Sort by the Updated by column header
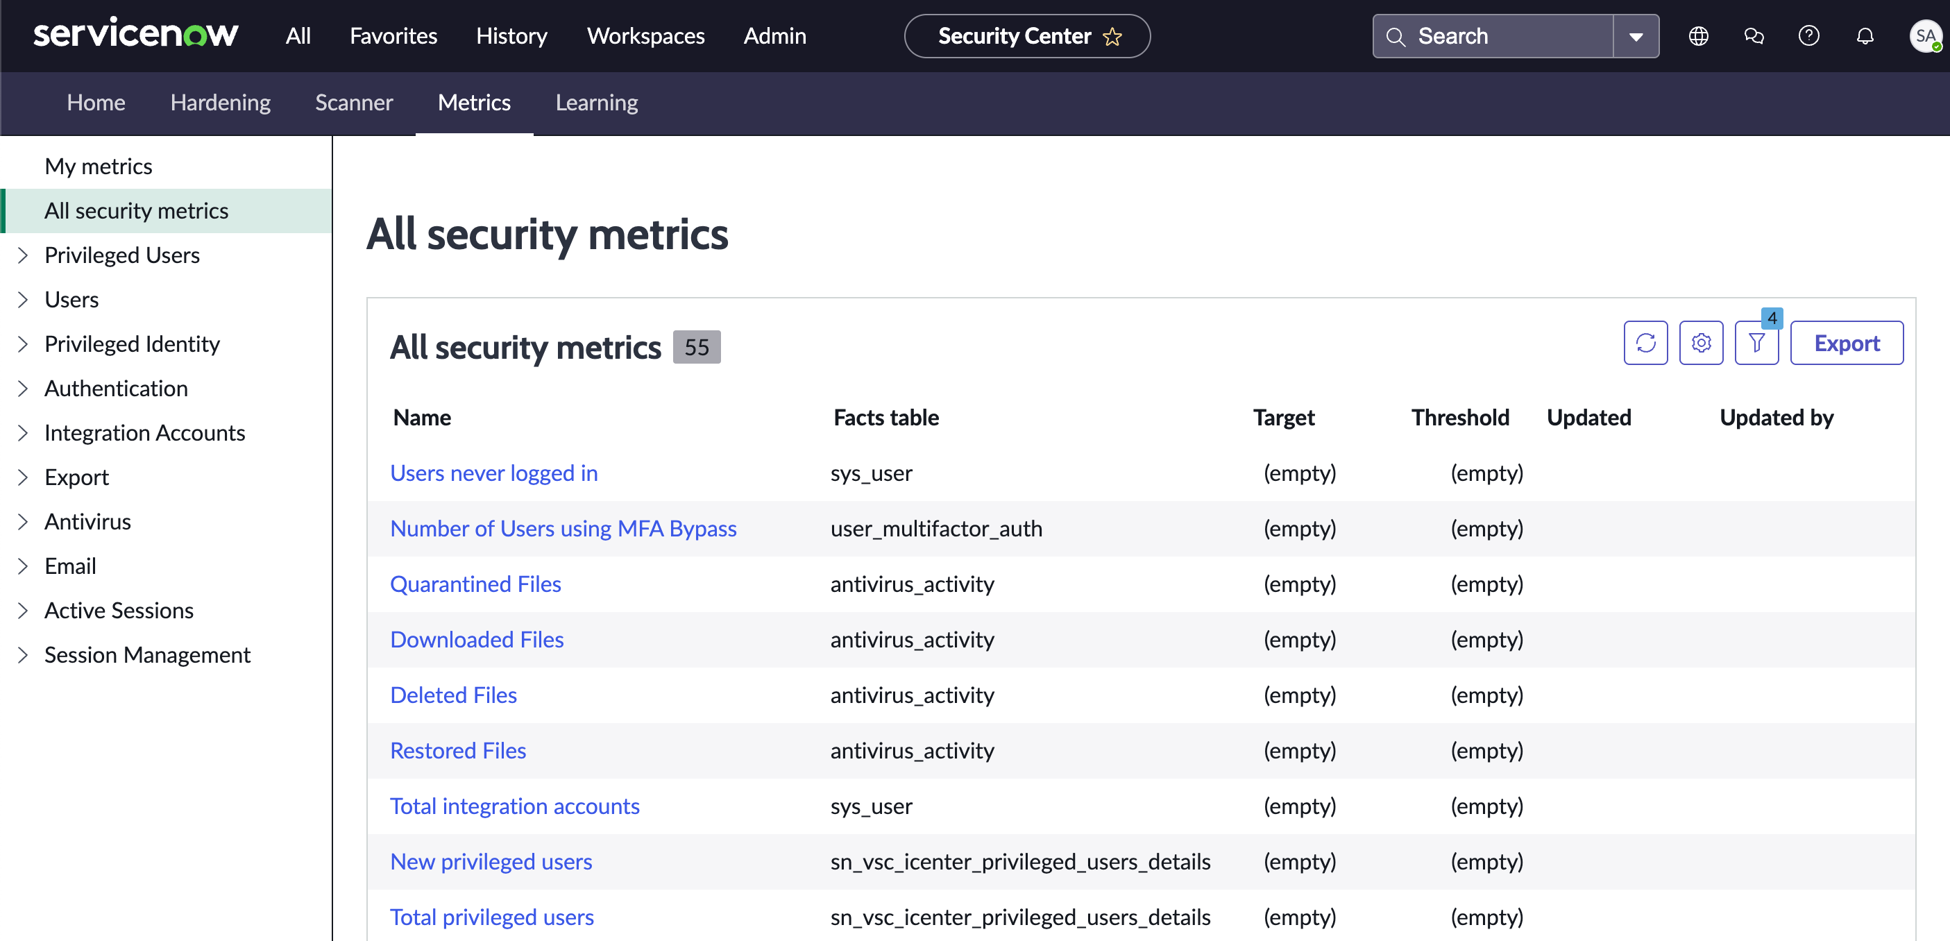The image size is (1950, 941). (x=1777, y=418)
